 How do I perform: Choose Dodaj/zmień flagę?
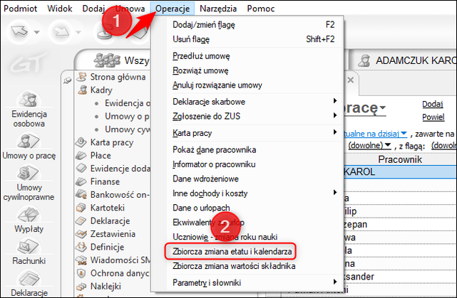(254, 25)
